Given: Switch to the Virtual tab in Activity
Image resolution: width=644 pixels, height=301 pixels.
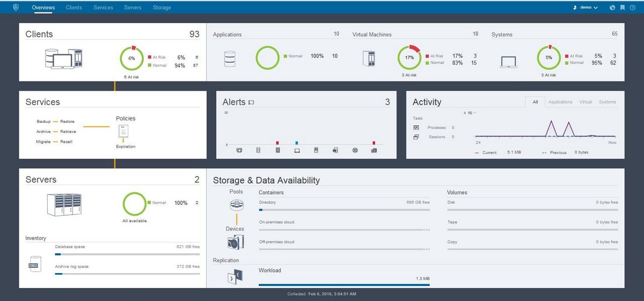Looking at the screenshot, I should click(586, 102).
